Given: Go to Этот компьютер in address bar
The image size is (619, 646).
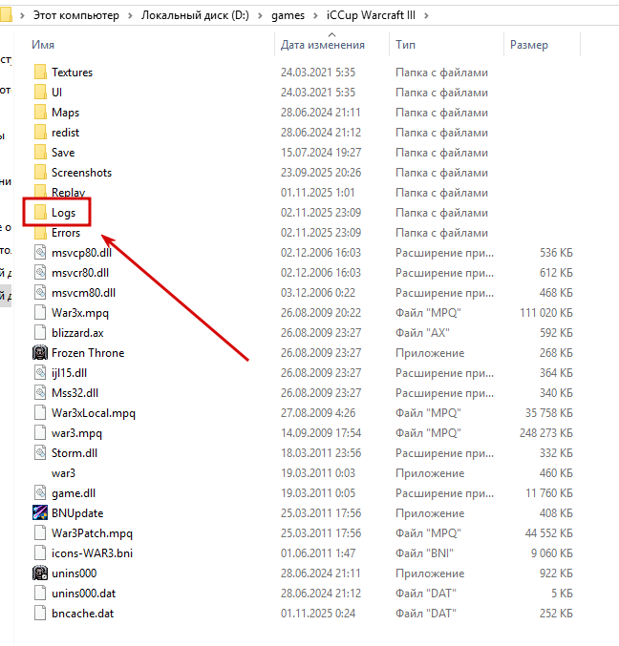Looking at the screenshot, I should [76, 15].
